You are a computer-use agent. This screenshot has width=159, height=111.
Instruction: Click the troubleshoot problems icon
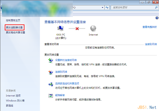tap(51, 96)
